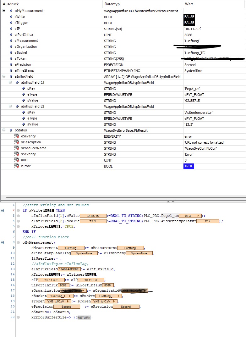The width and height of the screenshot is (246, 337).
Task: Select the 'URL not correct fomatted' description value
Action: coord(204,142)
